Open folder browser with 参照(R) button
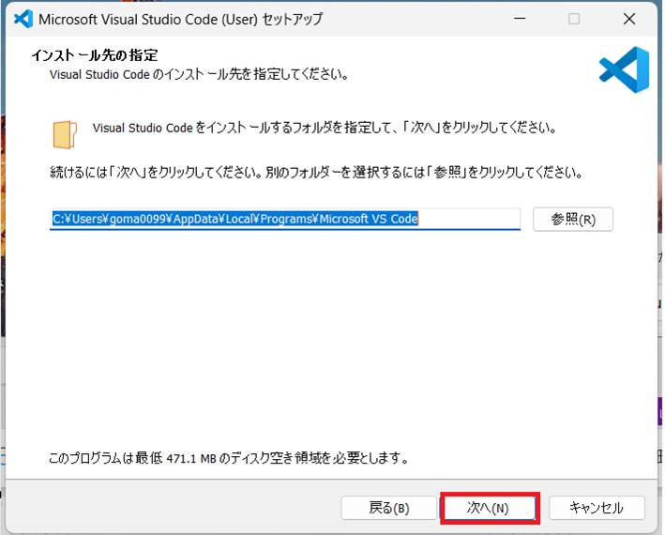Viewport: 665px width, 535px height. click(572, 219)
